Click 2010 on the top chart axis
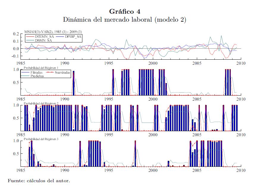Image resolution: width=259 pixels, height=192 pixels. 241,63
